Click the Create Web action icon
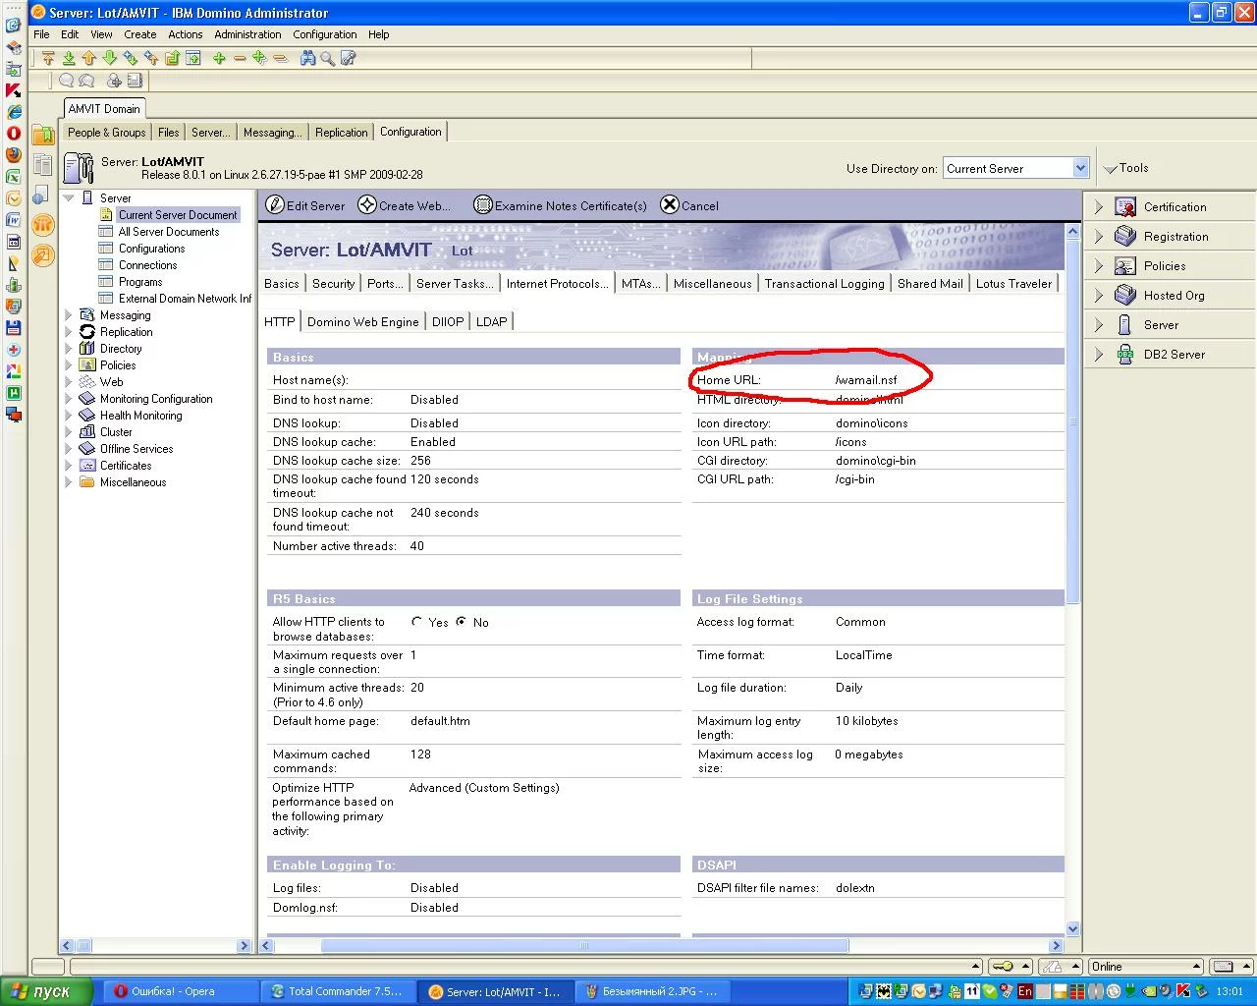The height and width of the screenshot is (1006, 1257). pyautogui.click(x=367, y=205)
